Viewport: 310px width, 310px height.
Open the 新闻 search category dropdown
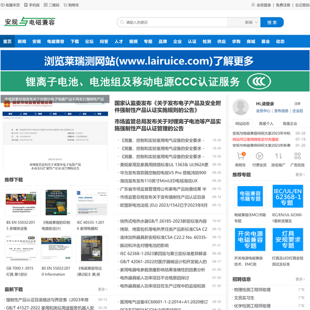[251, 23]
